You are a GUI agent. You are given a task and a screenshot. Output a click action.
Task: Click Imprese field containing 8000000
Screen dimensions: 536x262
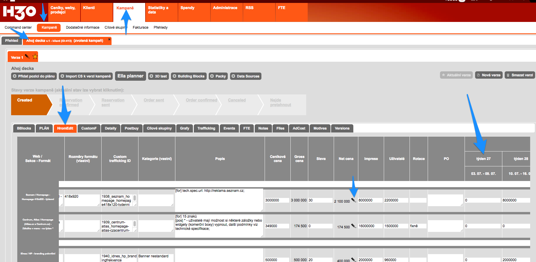[370, 200]
